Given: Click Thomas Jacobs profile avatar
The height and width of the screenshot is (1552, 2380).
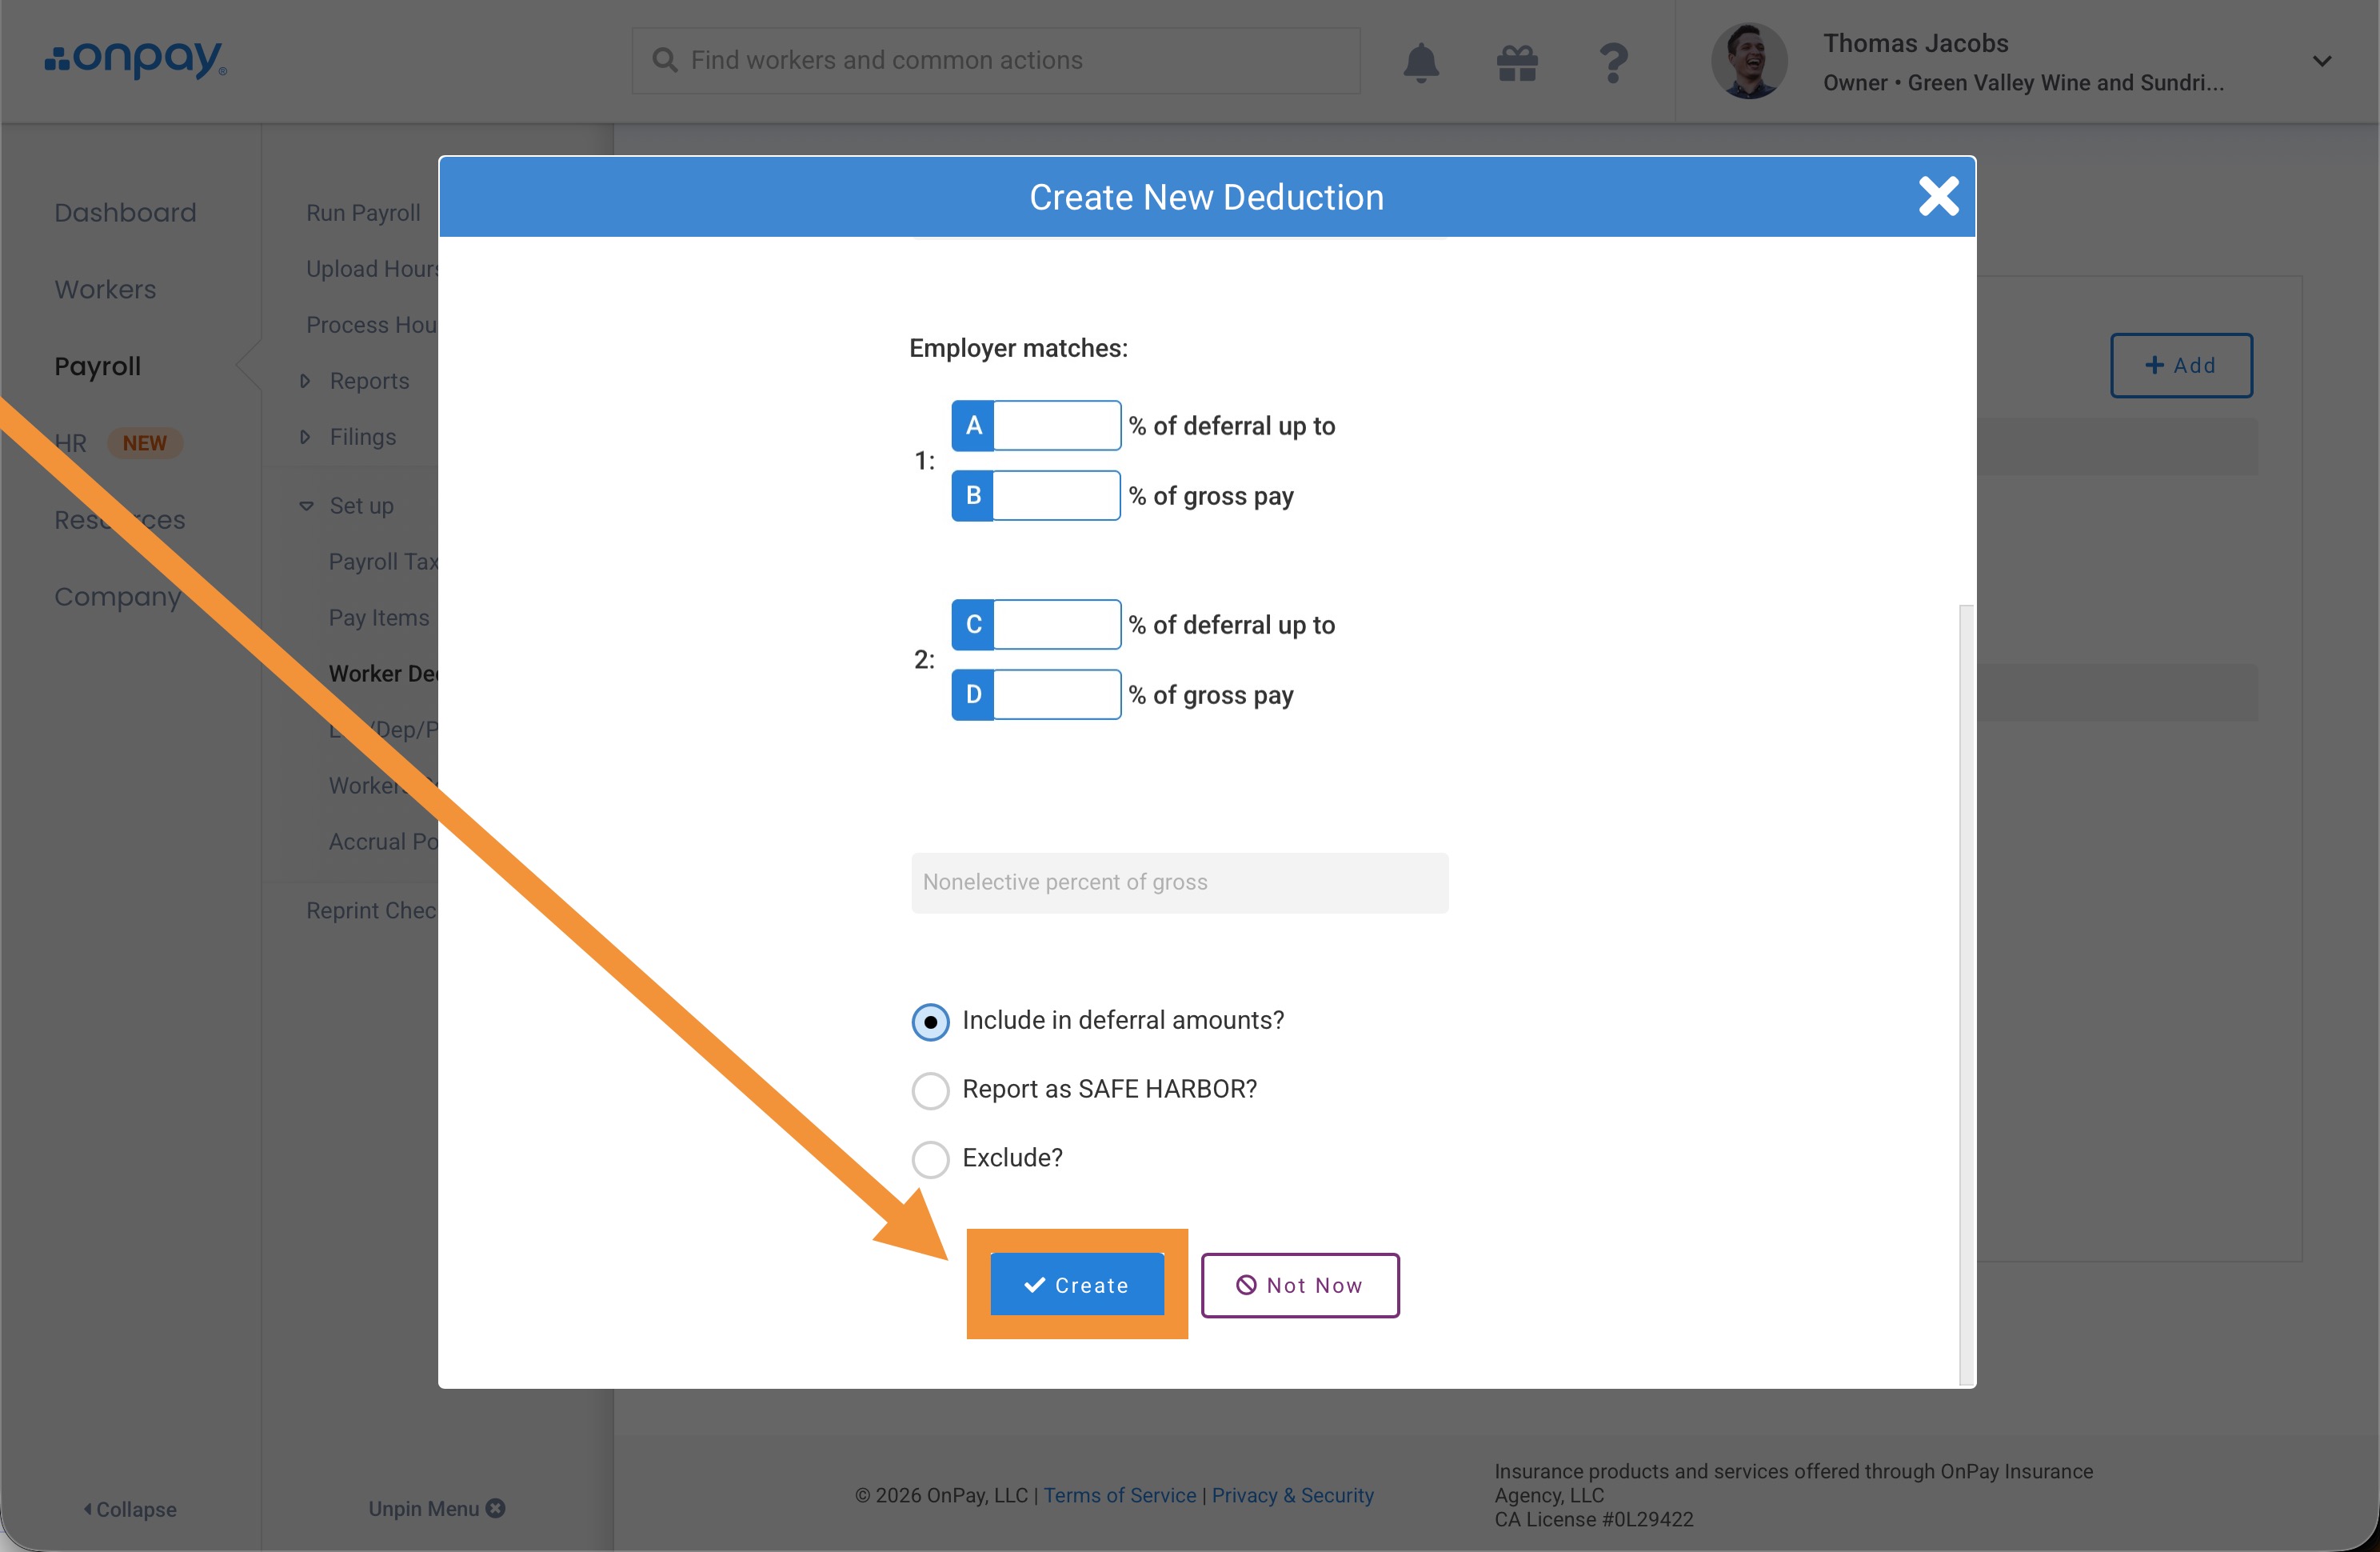Looking at the screenshot, I should pos(1748,62).
